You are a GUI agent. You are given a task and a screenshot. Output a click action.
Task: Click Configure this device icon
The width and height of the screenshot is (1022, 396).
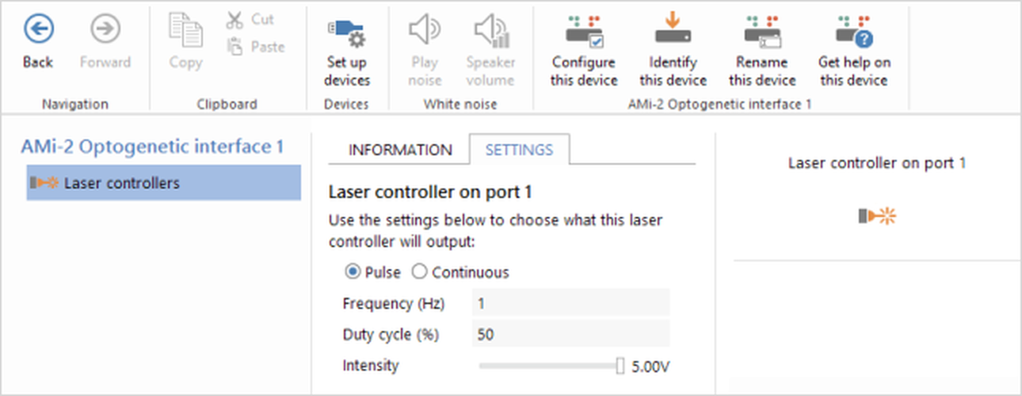point(584,32)
